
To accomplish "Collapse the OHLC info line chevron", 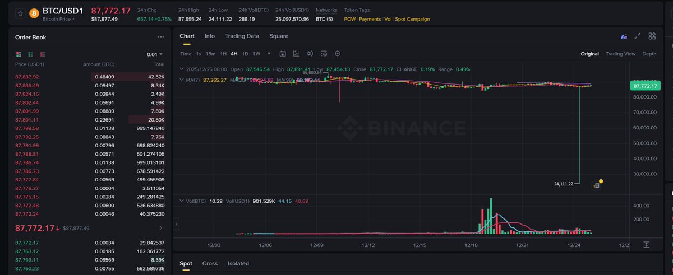I will (181, 69).
